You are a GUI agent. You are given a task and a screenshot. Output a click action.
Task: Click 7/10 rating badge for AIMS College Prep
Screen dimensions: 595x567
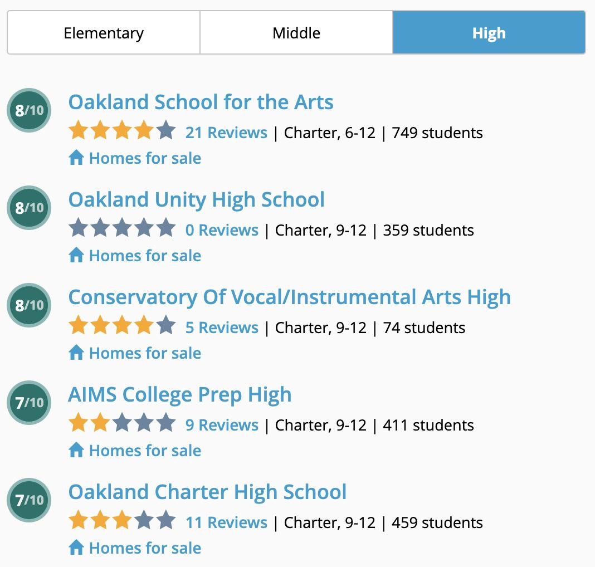coord(29,403)
